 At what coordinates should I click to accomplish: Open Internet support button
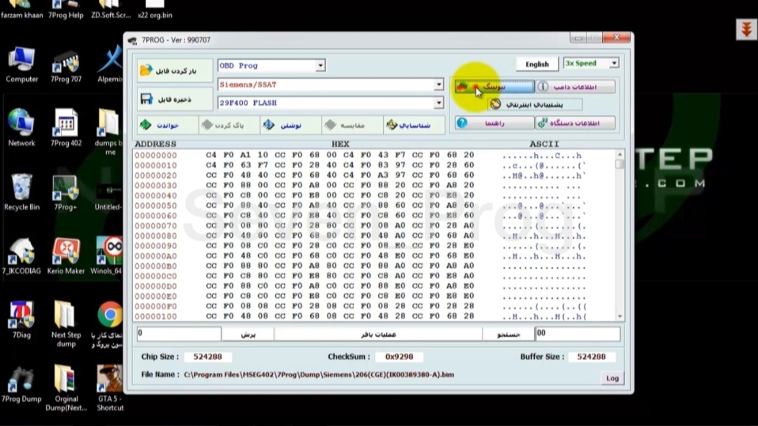(534, 105)
